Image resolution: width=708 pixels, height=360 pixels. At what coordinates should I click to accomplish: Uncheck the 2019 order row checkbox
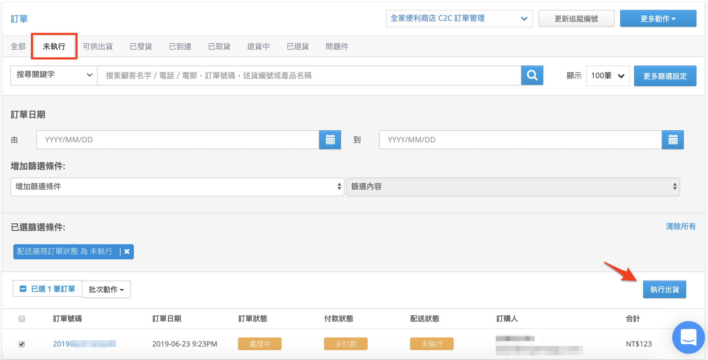(x=22, y=344)
